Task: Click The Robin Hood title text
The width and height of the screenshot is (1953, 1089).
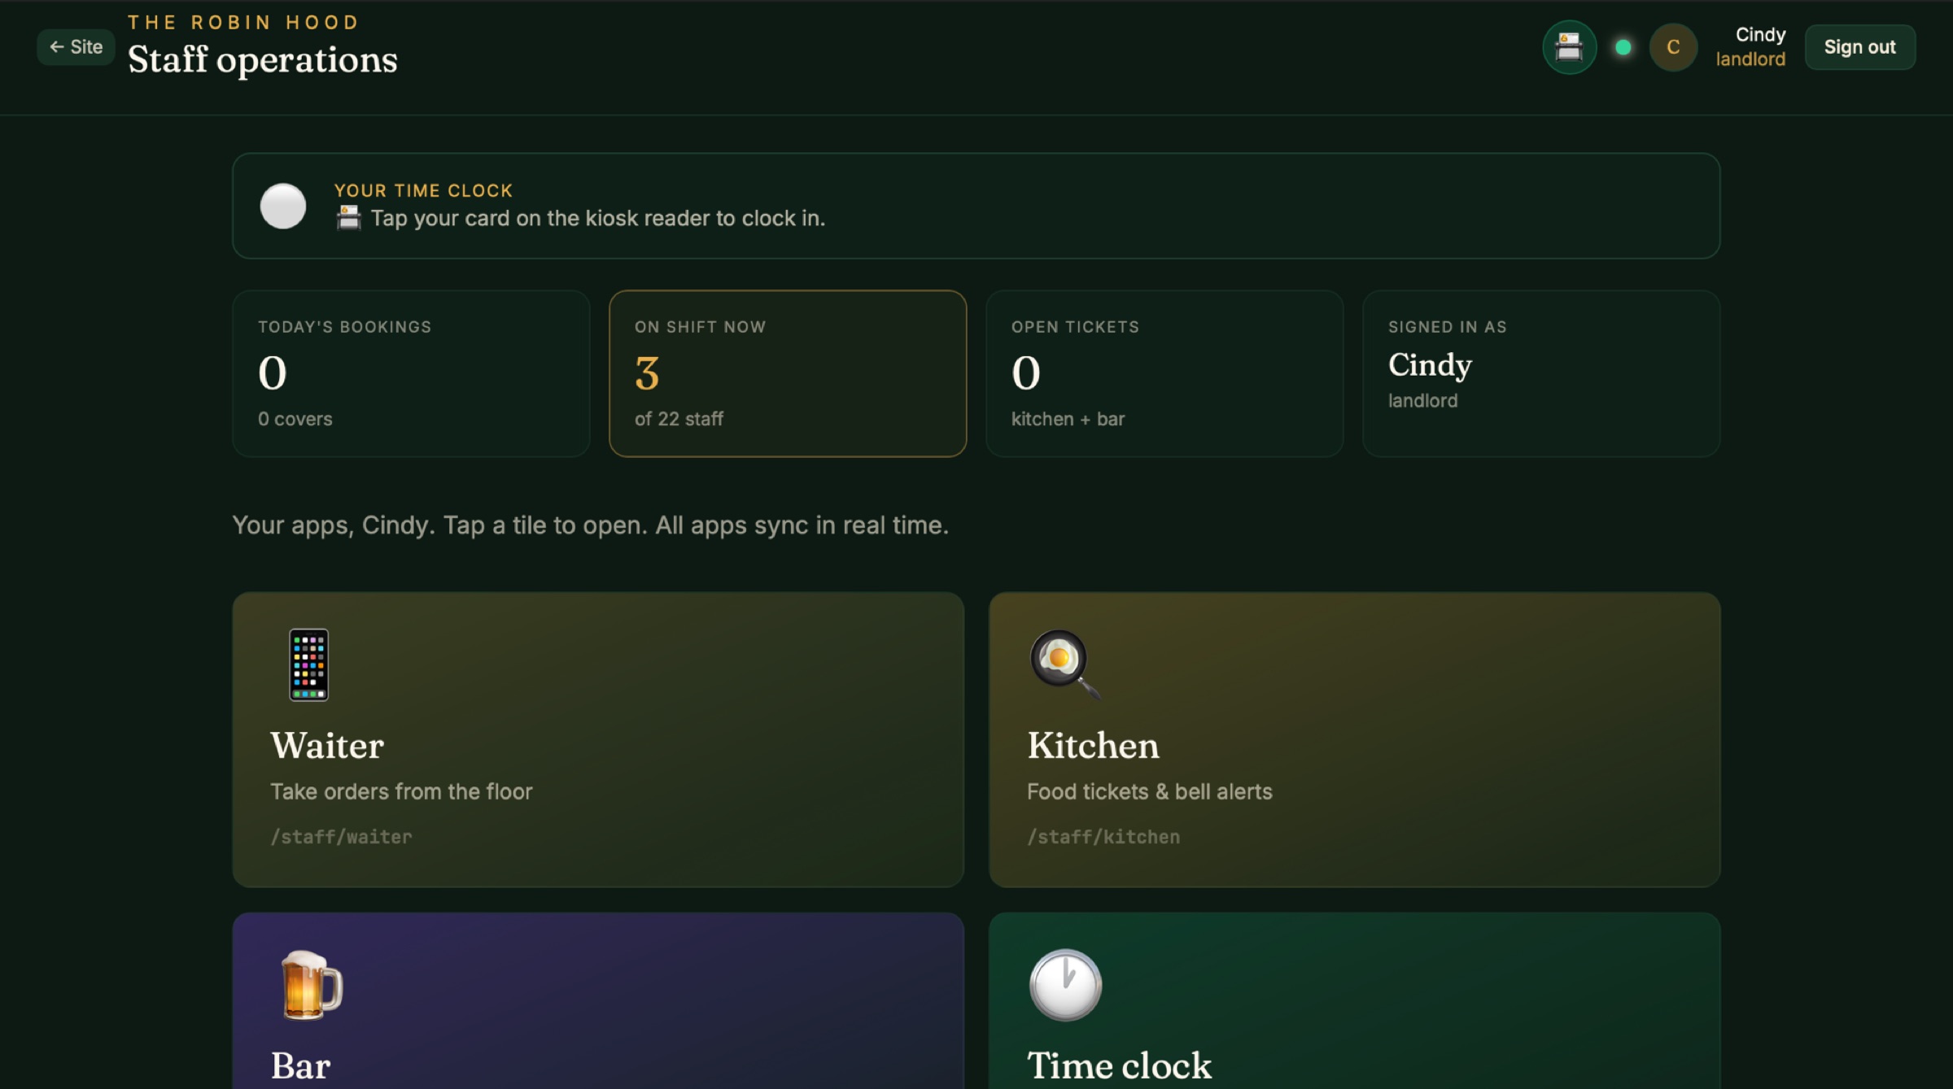Action: point(243,22)
